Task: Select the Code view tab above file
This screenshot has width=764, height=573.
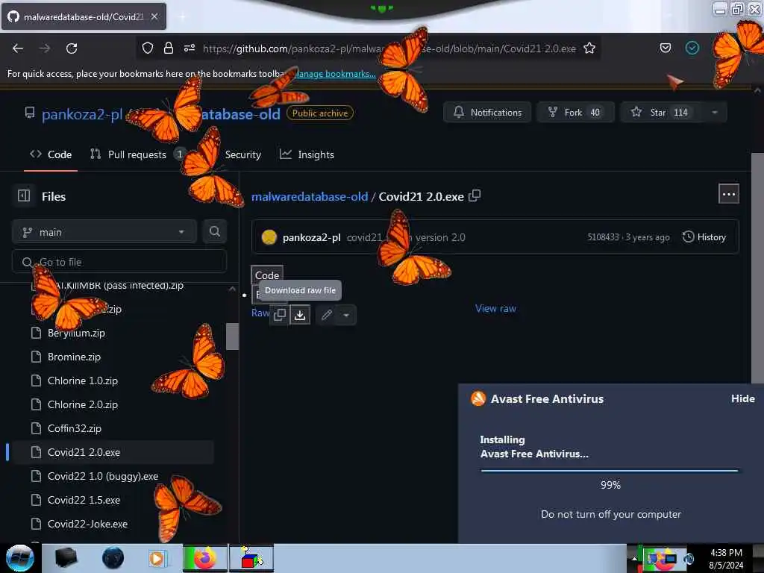Action: click(x=267, y=275)
